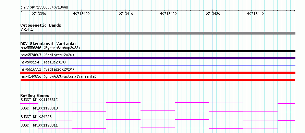Click ruler position 40713440
This screenshot has height=133, width=305.
pyautogui.click(x=256, y=14)
